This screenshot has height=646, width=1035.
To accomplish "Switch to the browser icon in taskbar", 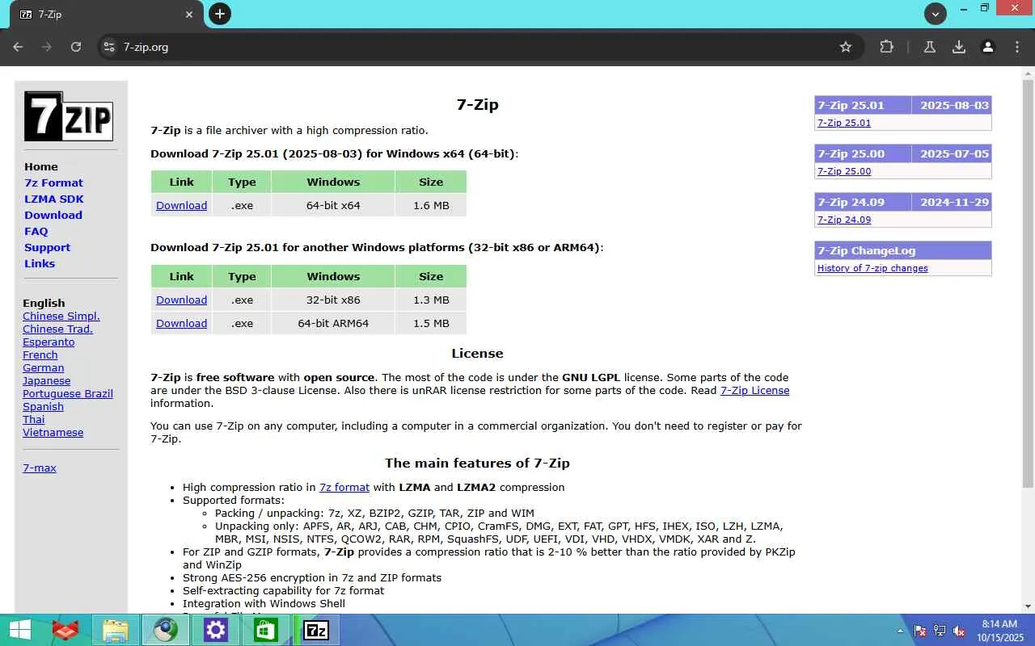I will [166, 630].
